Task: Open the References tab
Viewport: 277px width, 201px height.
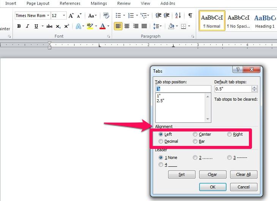Action: point(70,3)
